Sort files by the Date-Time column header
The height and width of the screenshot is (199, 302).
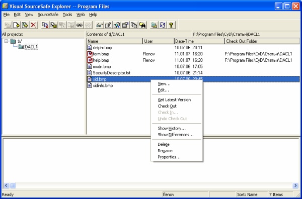pyautogui.click(x=199, y=41)
